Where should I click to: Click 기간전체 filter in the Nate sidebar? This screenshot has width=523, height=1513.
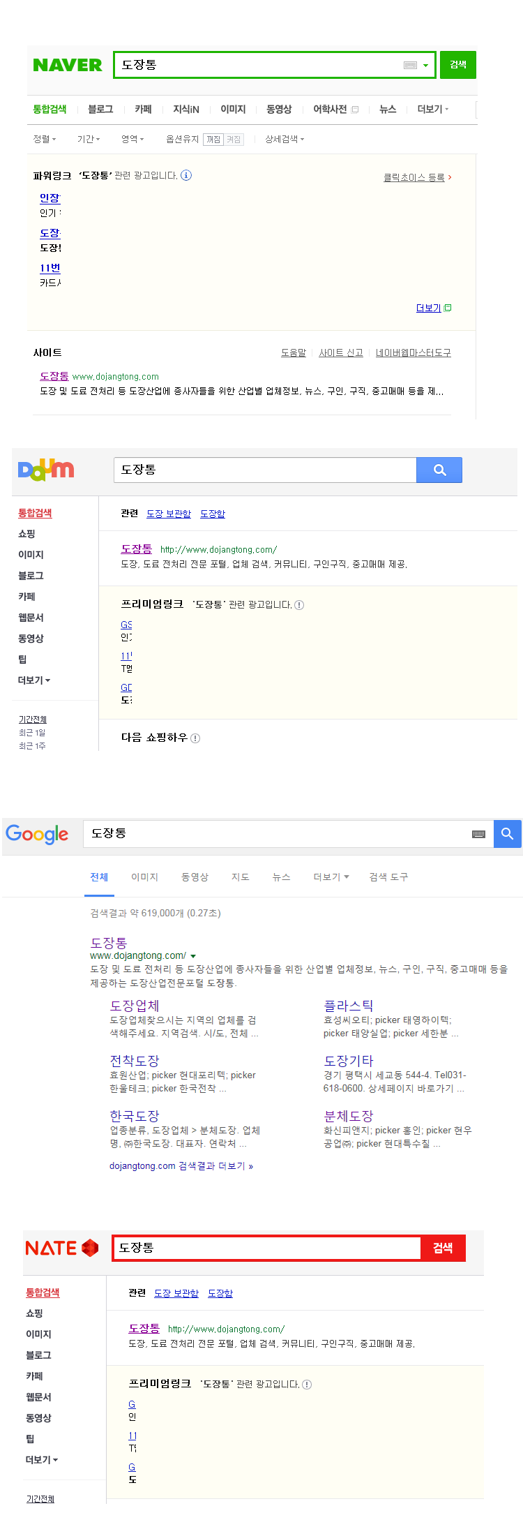40,1499
